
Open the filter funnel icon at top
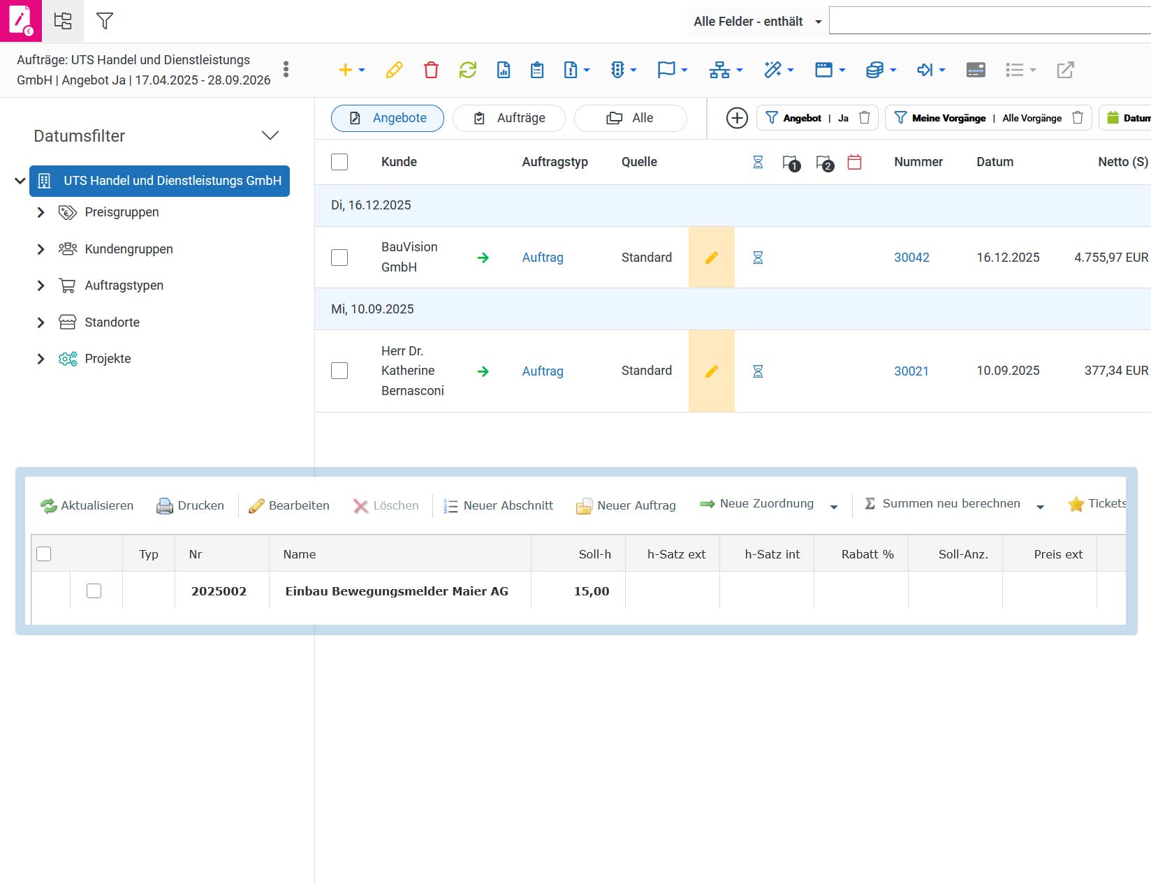[105, 21]
